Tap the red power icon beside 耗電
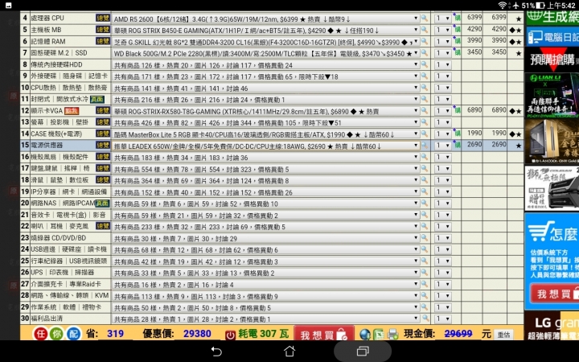 point(230,335)
